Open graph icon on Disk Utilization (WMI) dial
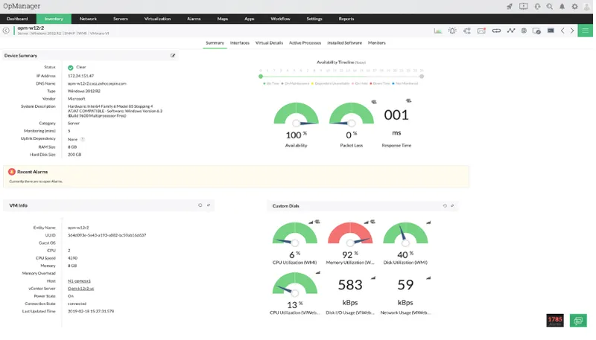 click(x=428, y=222)
